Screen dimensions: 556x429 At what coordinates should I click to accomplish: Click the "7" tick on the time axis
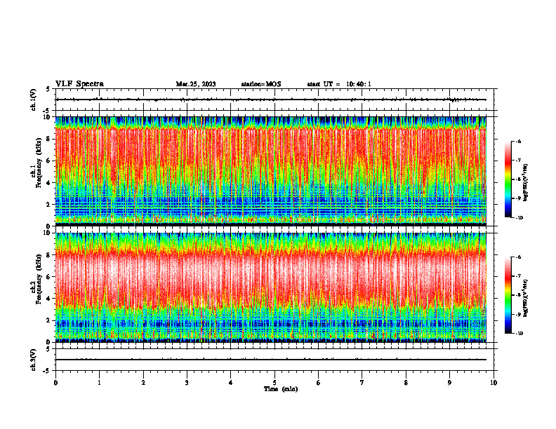coord(362,383)
